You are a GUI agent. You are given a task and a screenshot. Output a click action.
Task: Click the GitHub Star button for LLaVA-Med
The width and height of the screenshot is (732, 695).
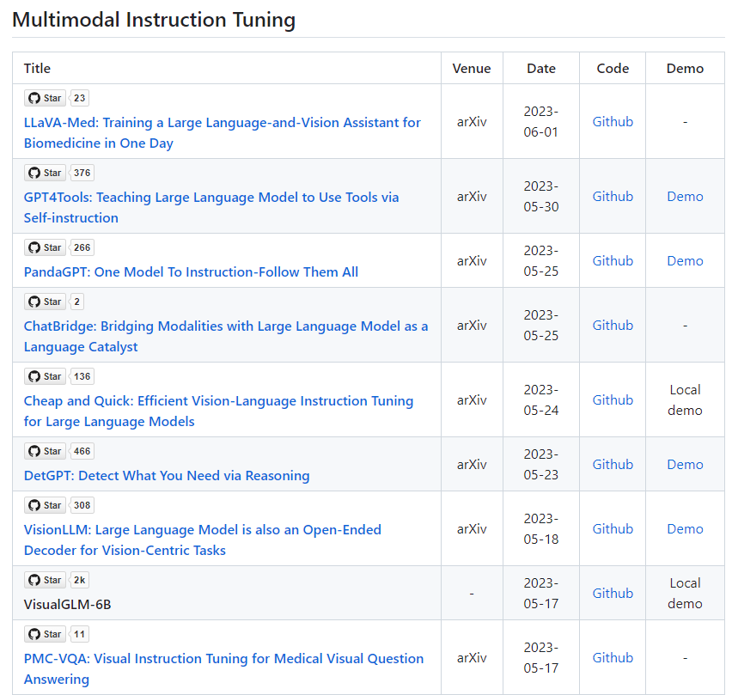tap(45, 98)
